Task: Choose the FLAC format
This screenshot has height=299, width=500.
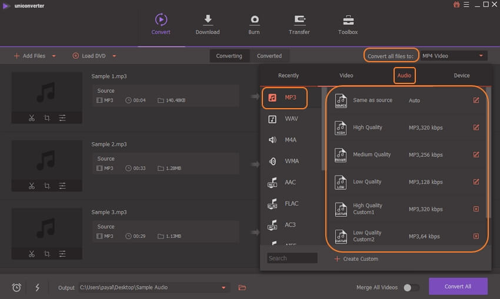Action: 291,203
